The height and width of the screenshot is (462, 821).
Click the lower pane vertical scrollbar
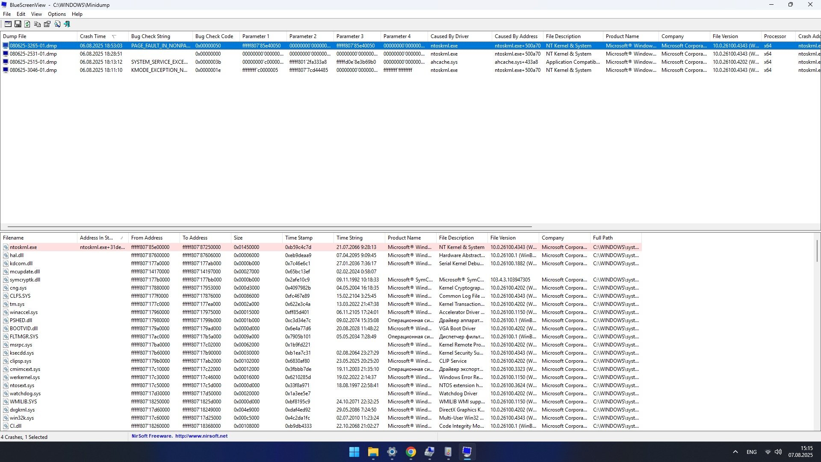(x=817, y=250)
